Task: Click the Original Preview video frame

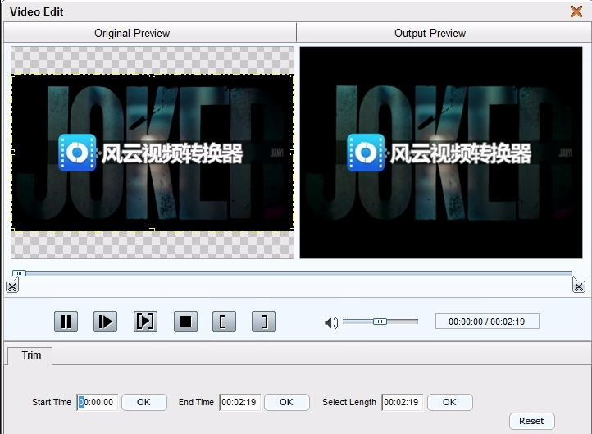Action: (x=153, y=153)
